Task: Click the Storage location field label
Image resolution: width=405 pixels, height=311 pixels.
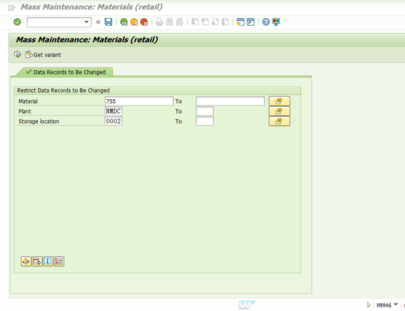Action: (38, 121)
